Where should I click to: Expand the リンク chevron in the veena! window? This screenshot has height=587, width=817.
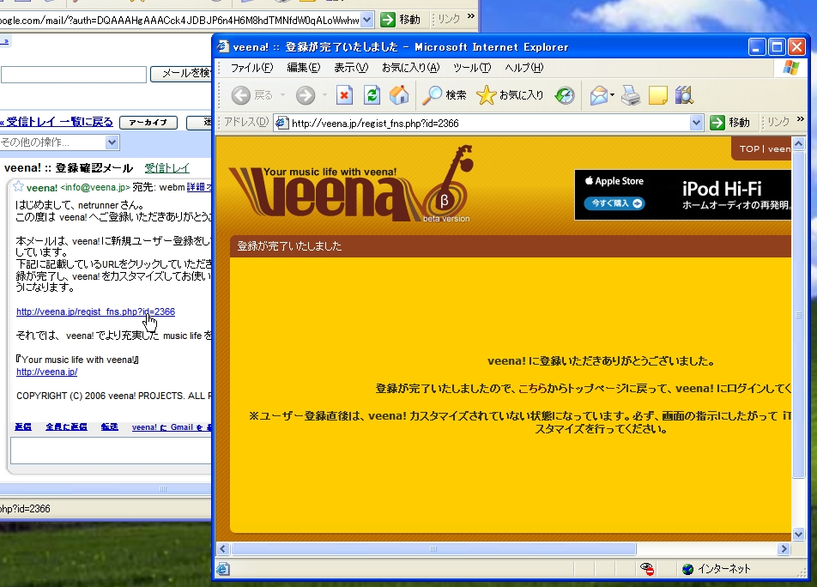click(801, 120)
